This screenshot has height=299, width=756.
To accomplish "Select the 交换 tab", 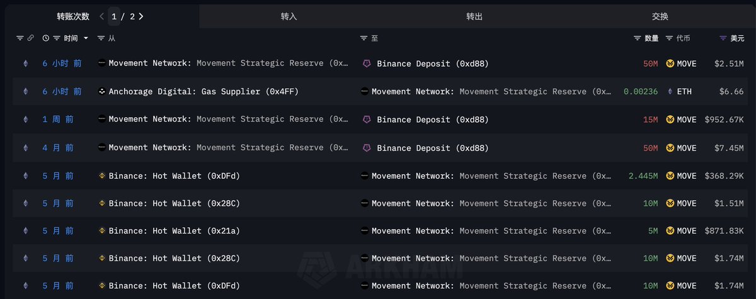I will pos(660,16).
